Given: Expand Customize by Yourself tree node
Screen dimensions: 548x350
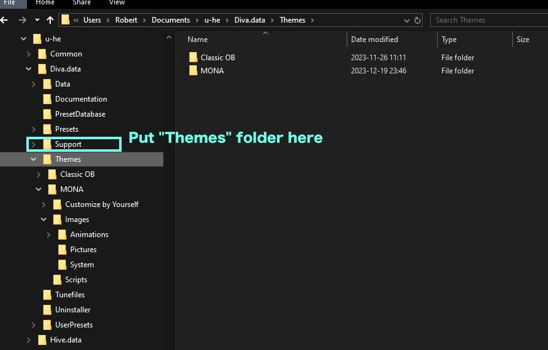Looking at the screenshot, I should [44, 204].
